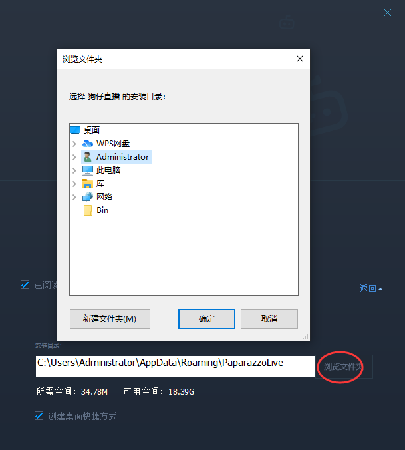Viewport: 405px width, 450px height.
Task: Select the 桌面 desktop icon
Action: click(x=75, y=130)
